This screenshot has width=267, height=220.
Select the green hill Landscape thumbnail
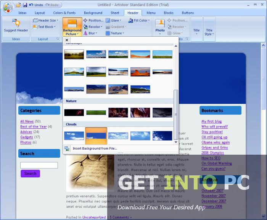[74, 72]
